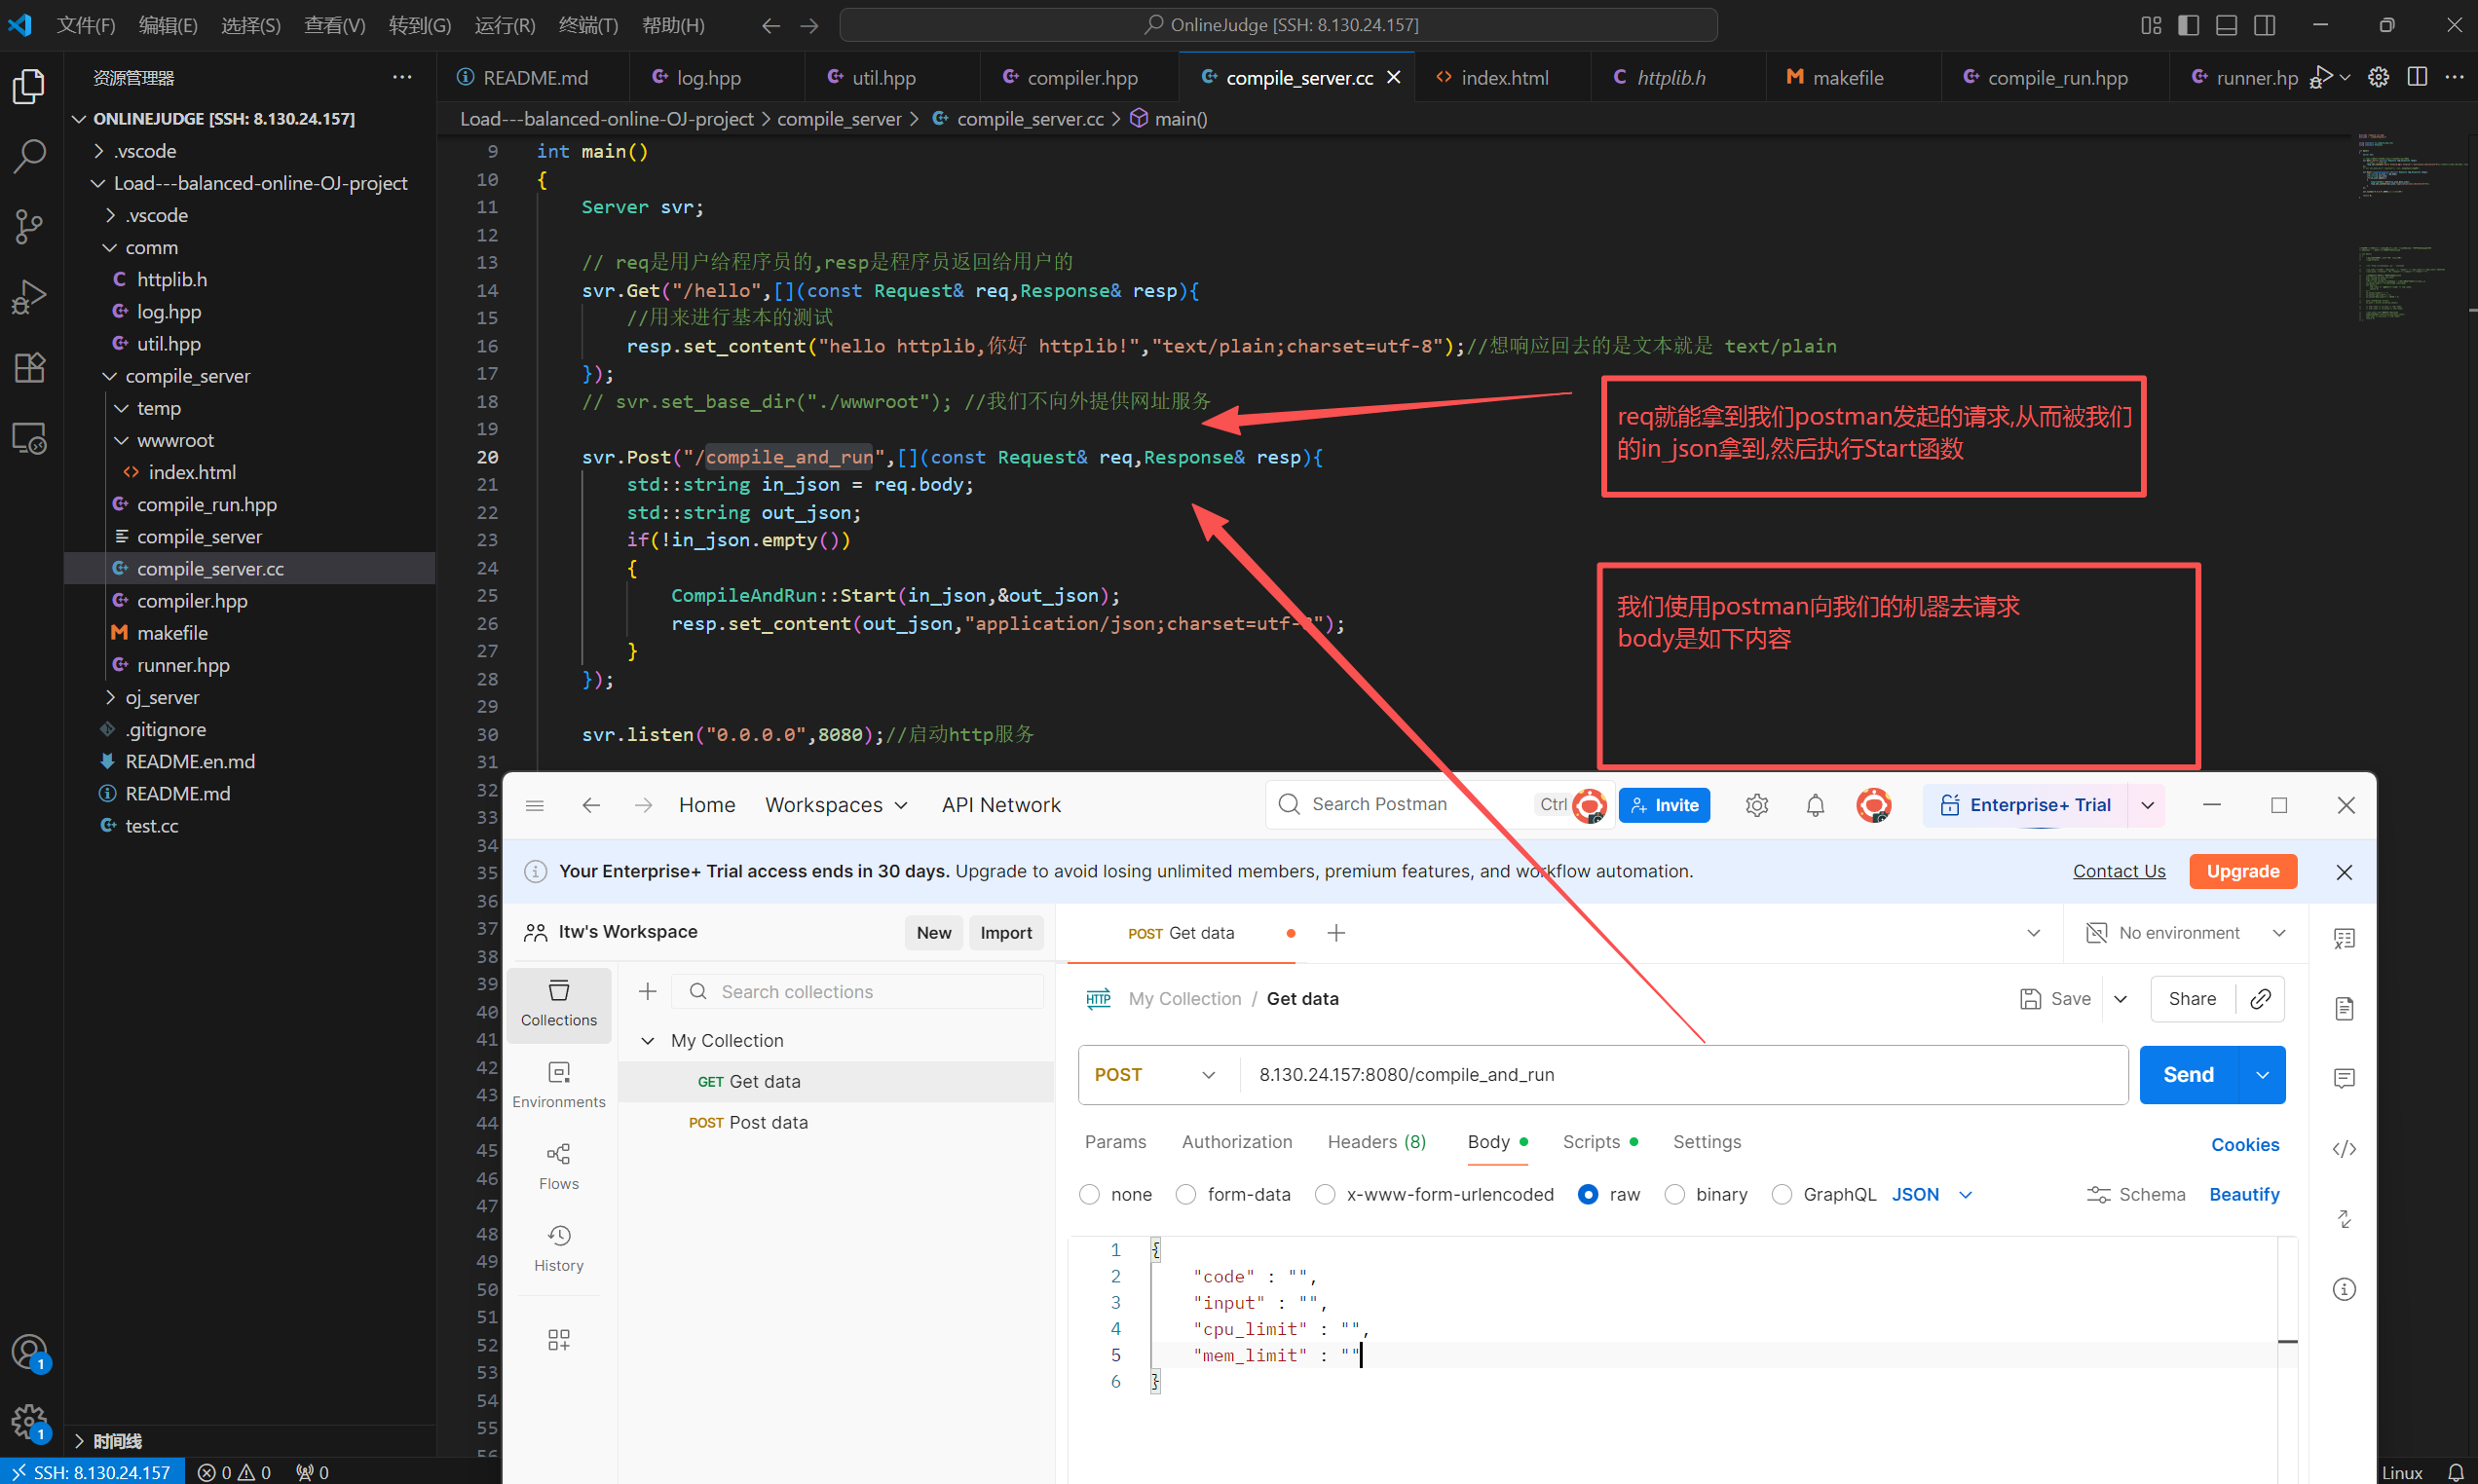This screenshot has width=2478, height=1484.
Task: Toggle bottom panel layout icon in title bar
Action: [x=2226, y=25]
